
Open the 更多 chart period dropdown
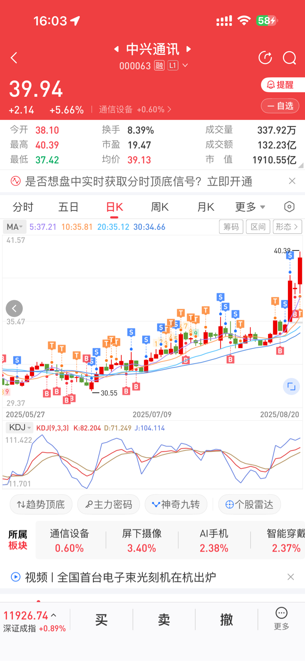pos(250,207)
